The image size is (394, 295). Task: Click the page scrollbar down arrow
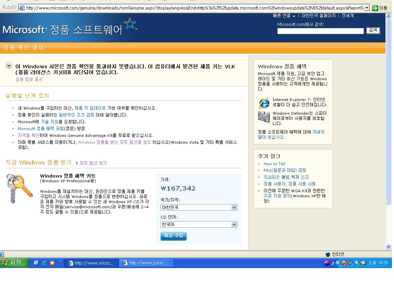pyautogui.click(x=388, y=247)
